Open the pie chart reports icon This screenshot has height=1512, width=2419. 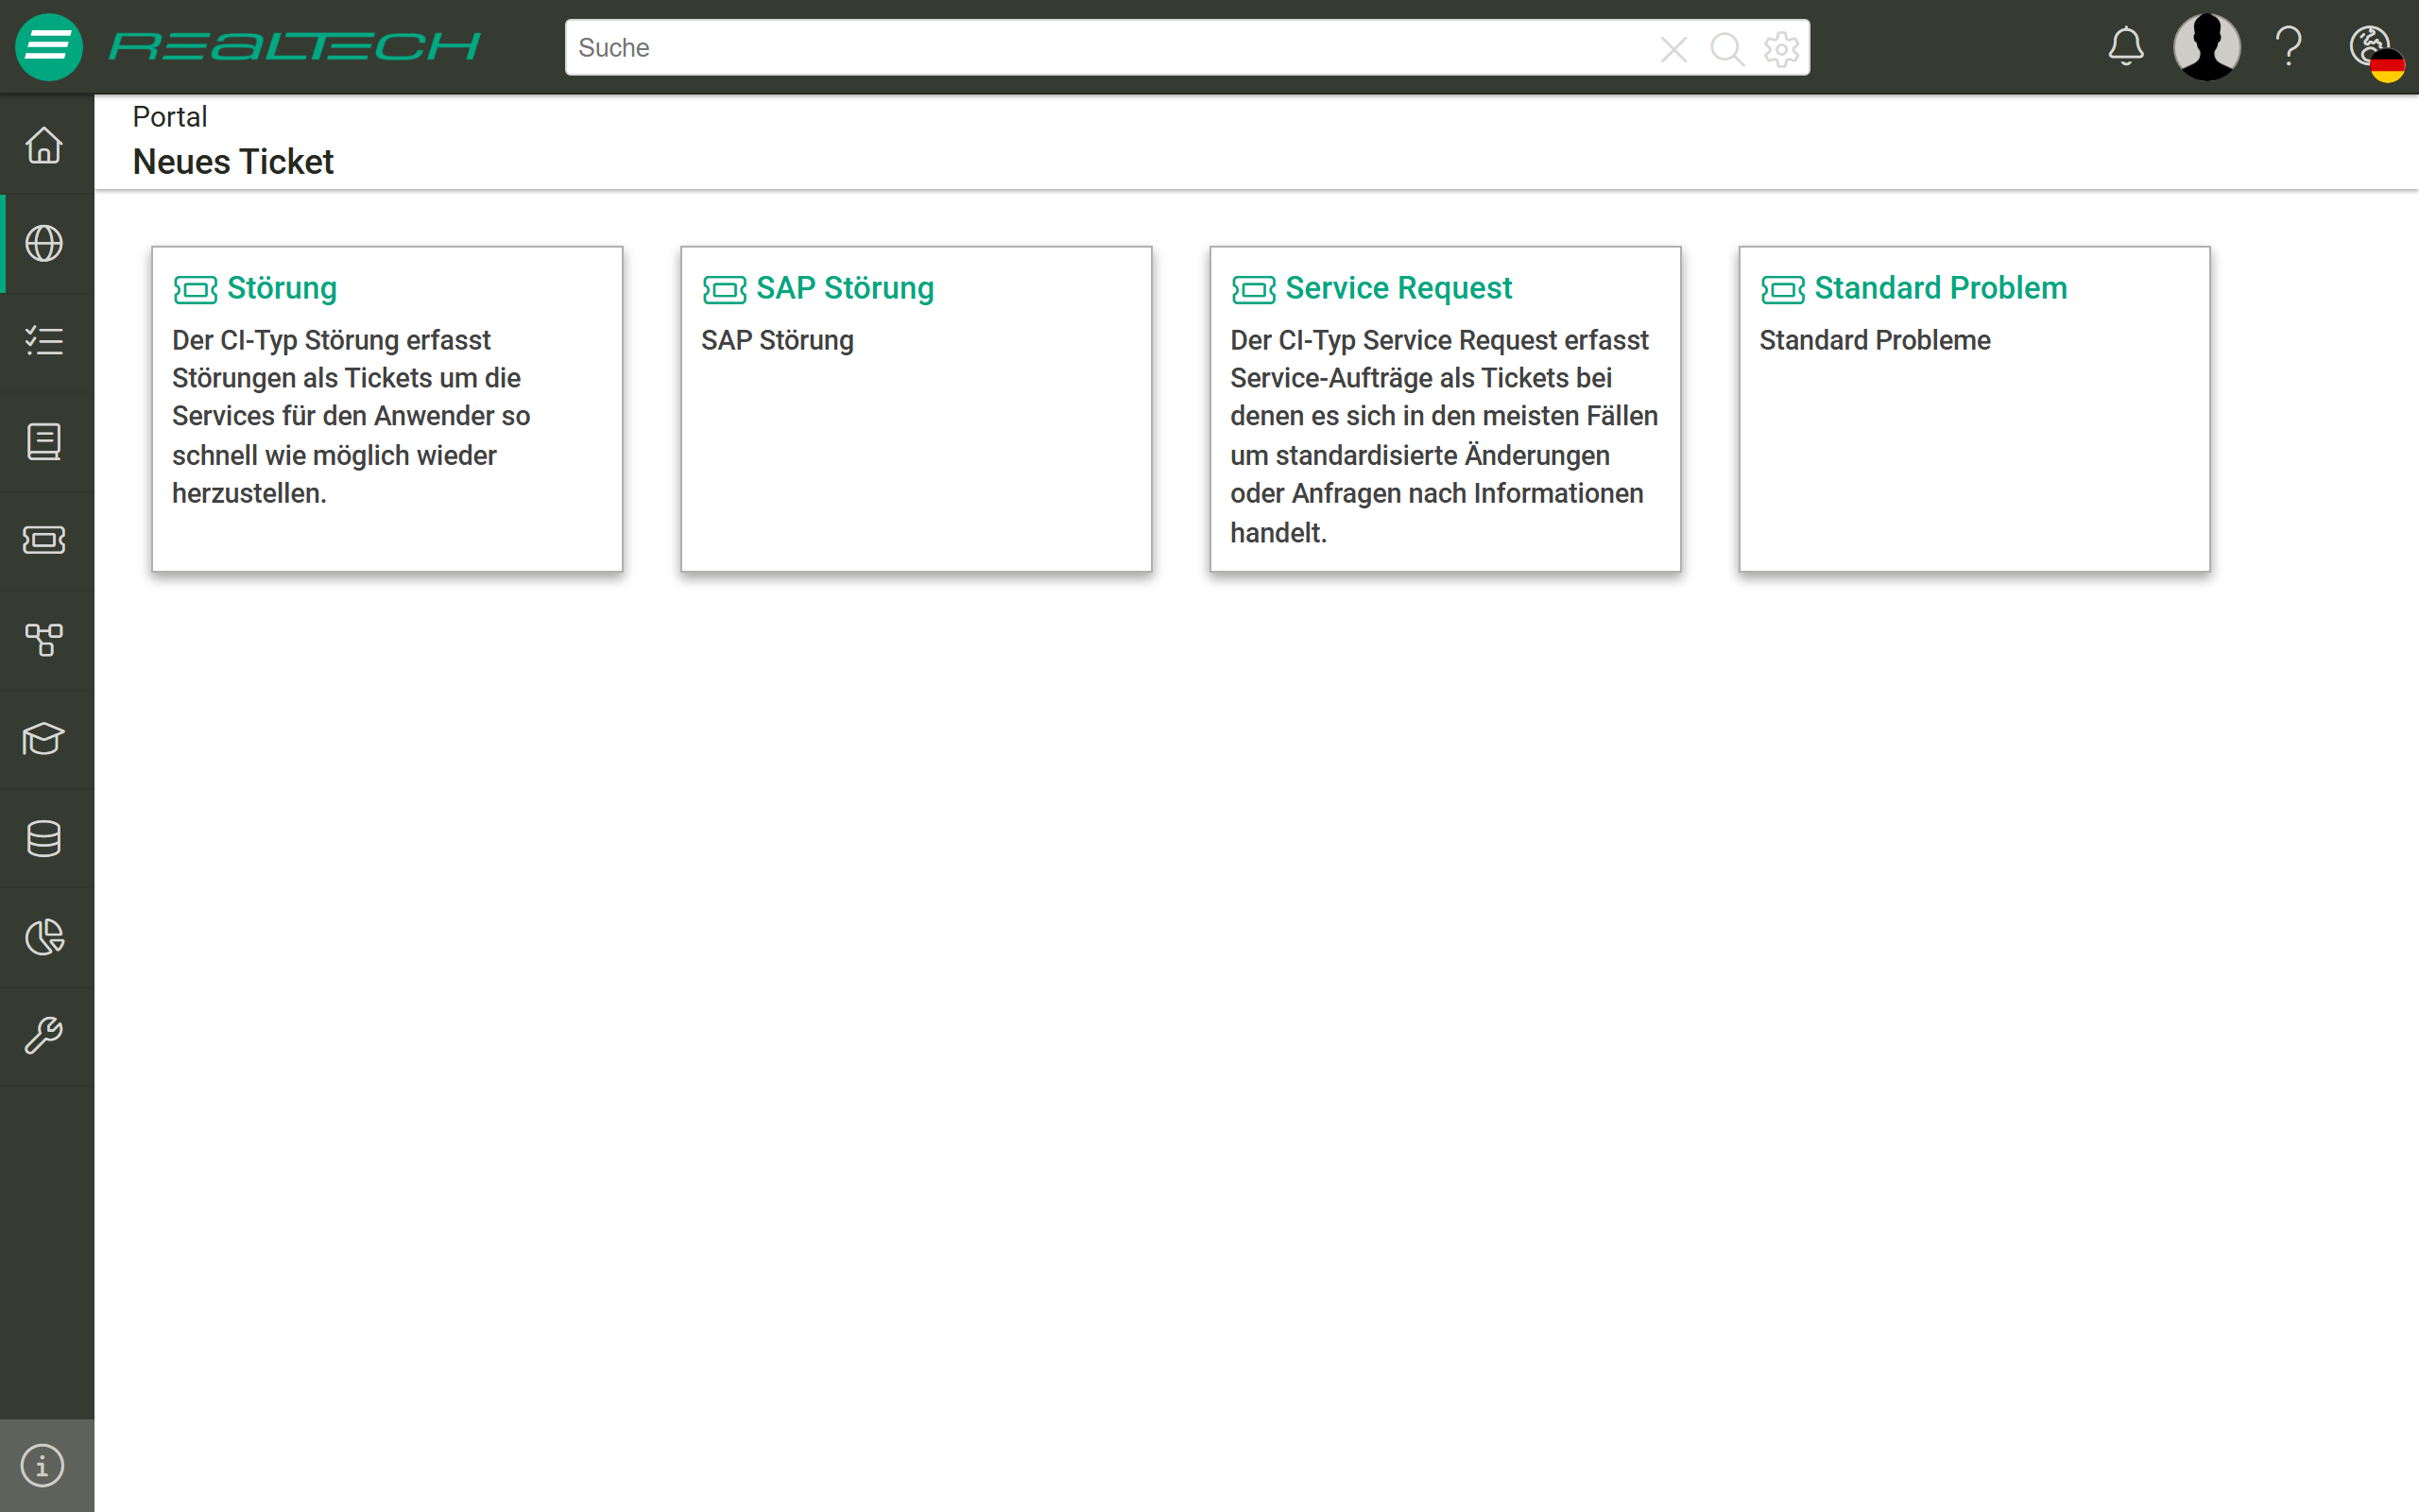[44, 937]
